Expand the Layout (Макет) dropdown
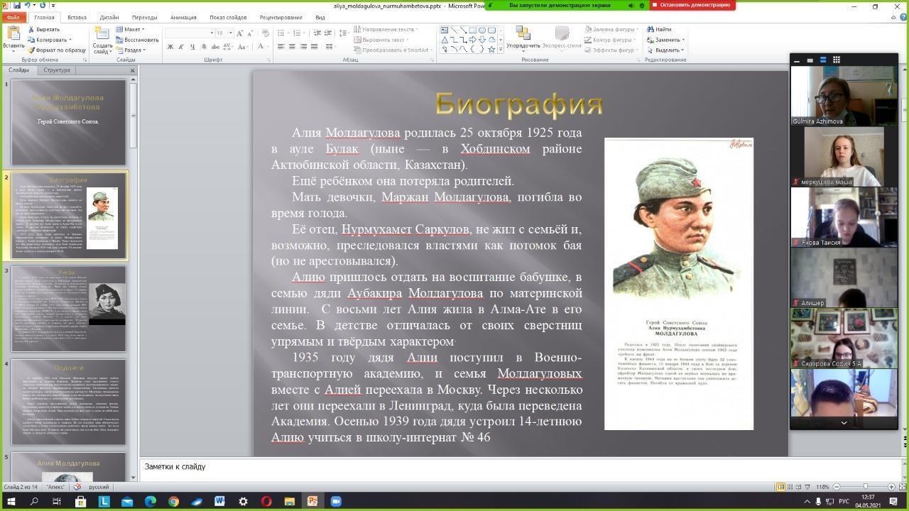The height and width of the screenshot is (511, 909). (x=133, y=29)
